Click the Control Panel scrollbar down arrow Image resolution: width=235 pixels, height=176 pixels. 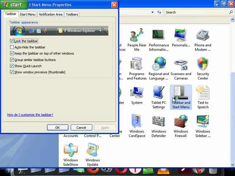232,165
